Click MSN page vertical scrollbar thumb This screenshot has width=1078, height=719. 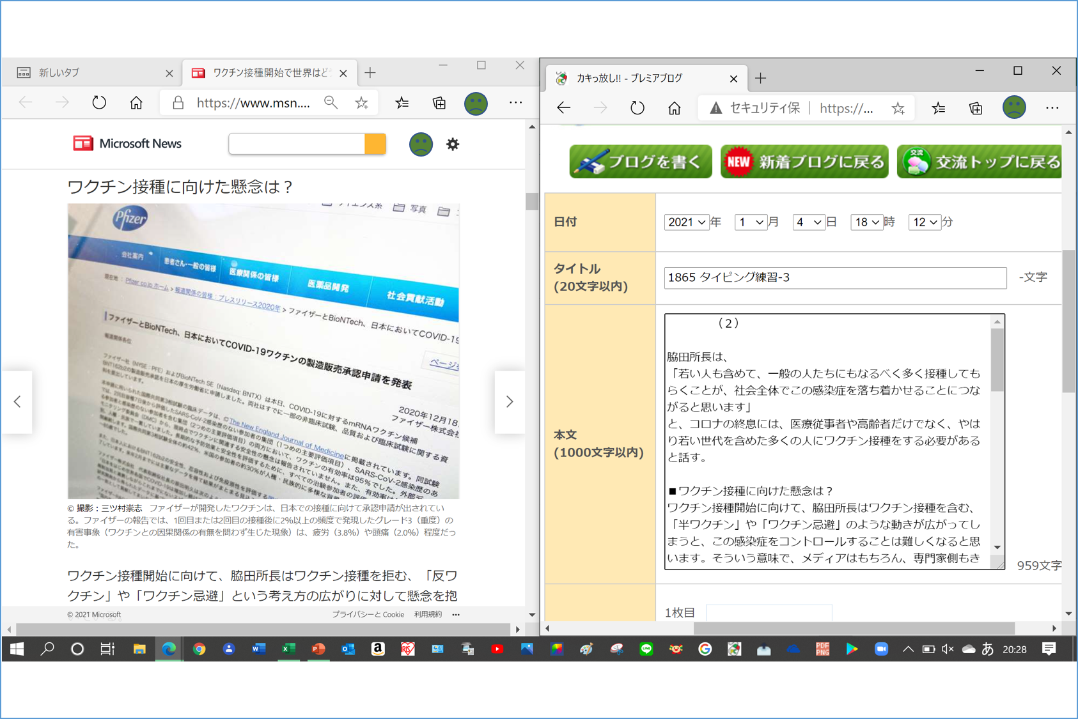532,201
